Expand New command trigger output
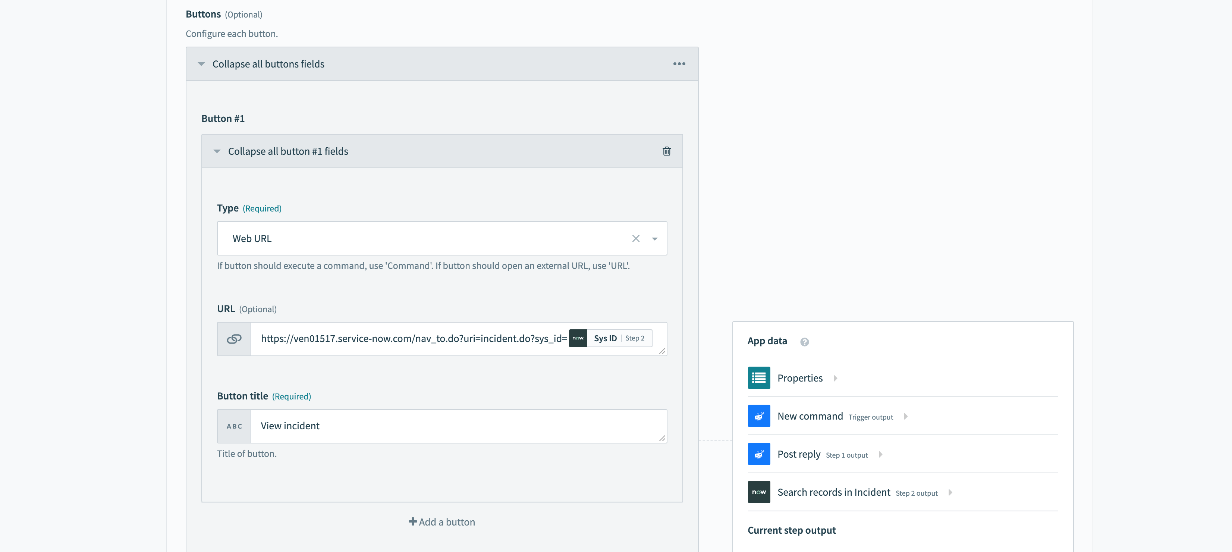Image resolution: width=1232 pixels, height=552 pixels. tap(905, 416)
